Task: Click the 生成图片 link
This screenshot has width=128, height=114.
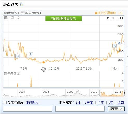Action: point(32,103)
